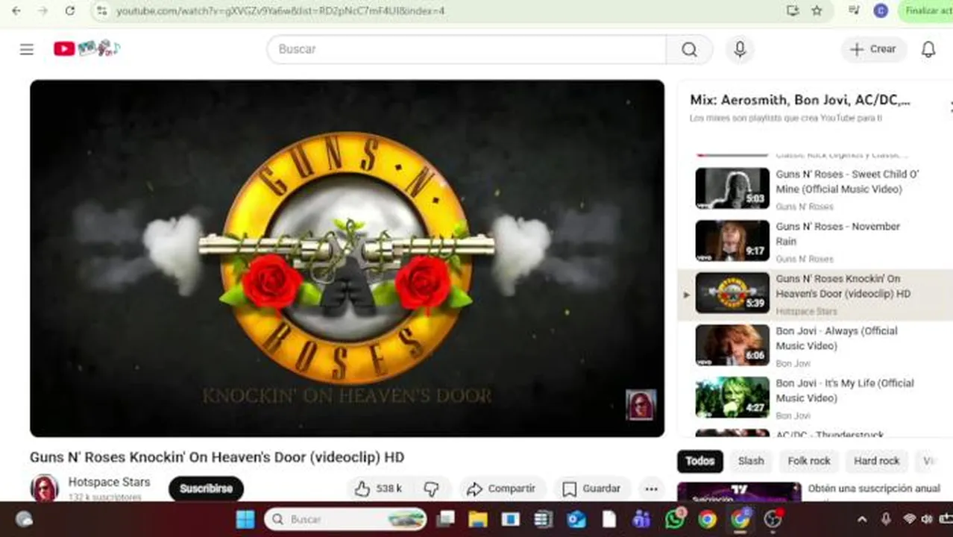The width and height of the screenshot is (953, 537).
Task: Go forward in browser history
Action: [43, 10]
